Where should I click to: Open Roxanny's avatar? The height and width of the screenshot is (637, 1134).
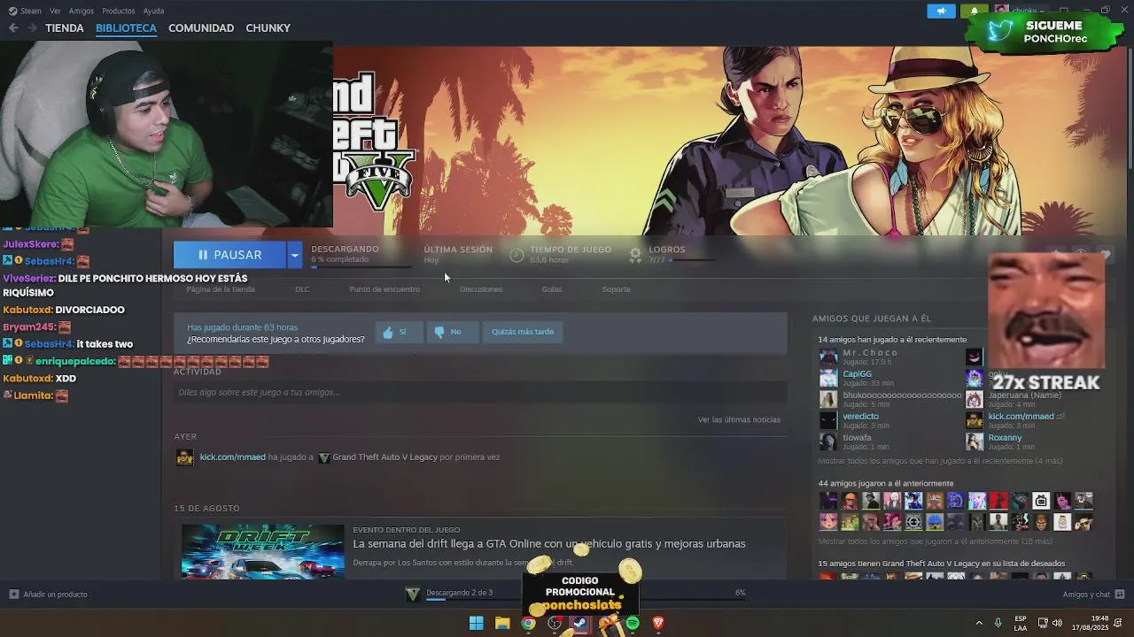tap(975, 441)
